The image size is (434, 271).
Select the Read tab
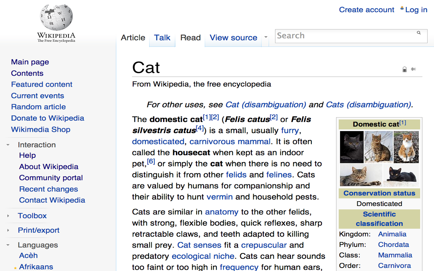(x=191, y=38)
